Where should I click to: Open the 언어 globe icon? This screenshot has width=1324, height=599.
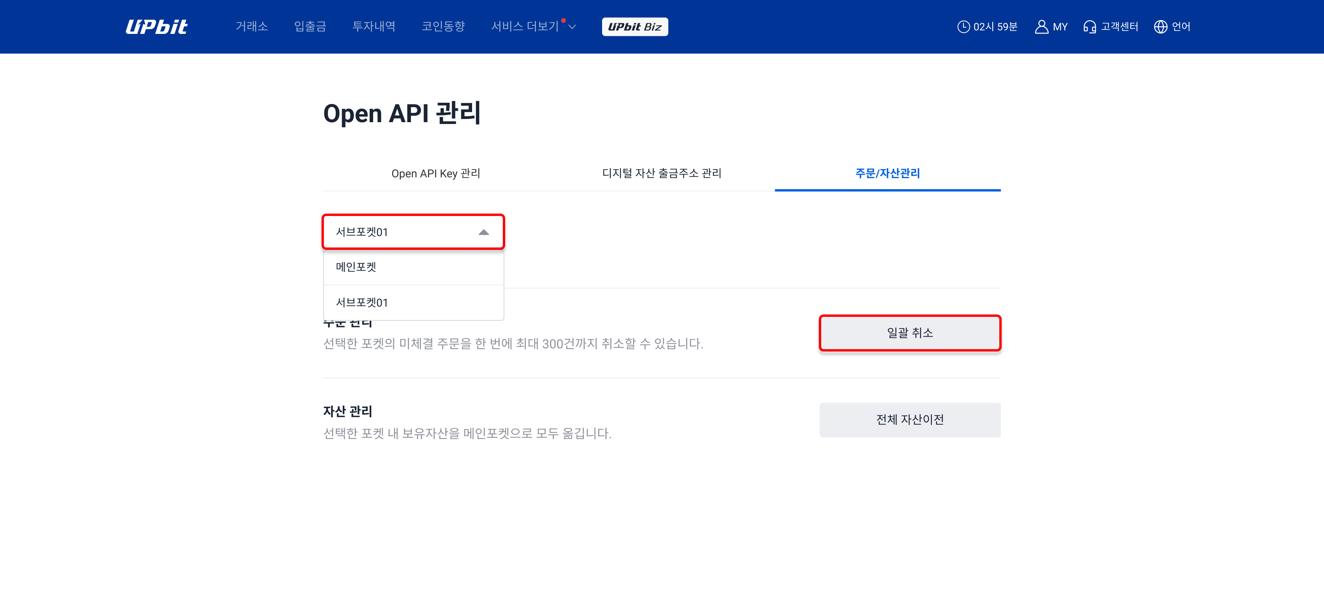(1160, 27)
